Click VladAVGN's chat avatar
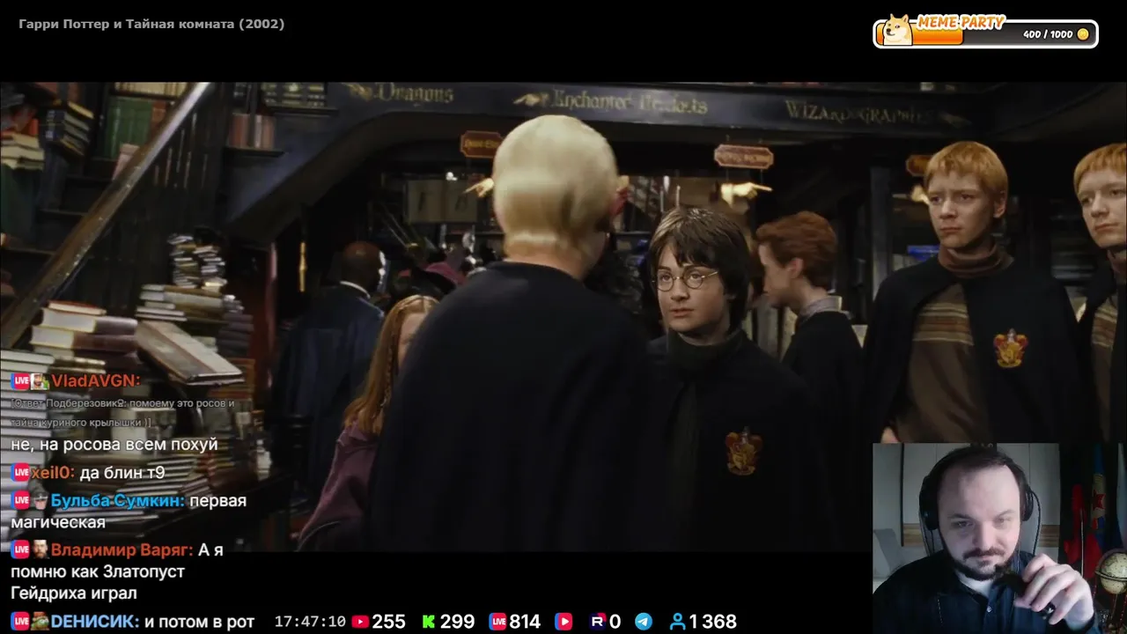Image resolution: width=1127 pixels, height=634 pixels. (40, 381)
